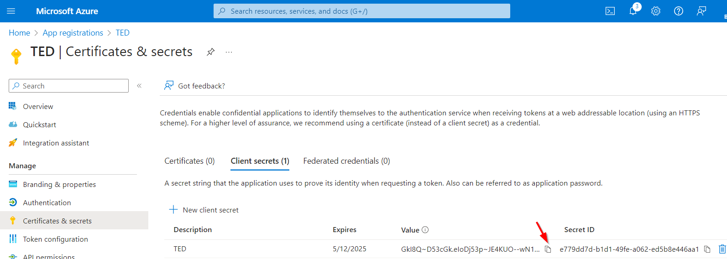Viewport: 727px width, 259px height.
Task: Focus the global search resources box
Action: 362,11
